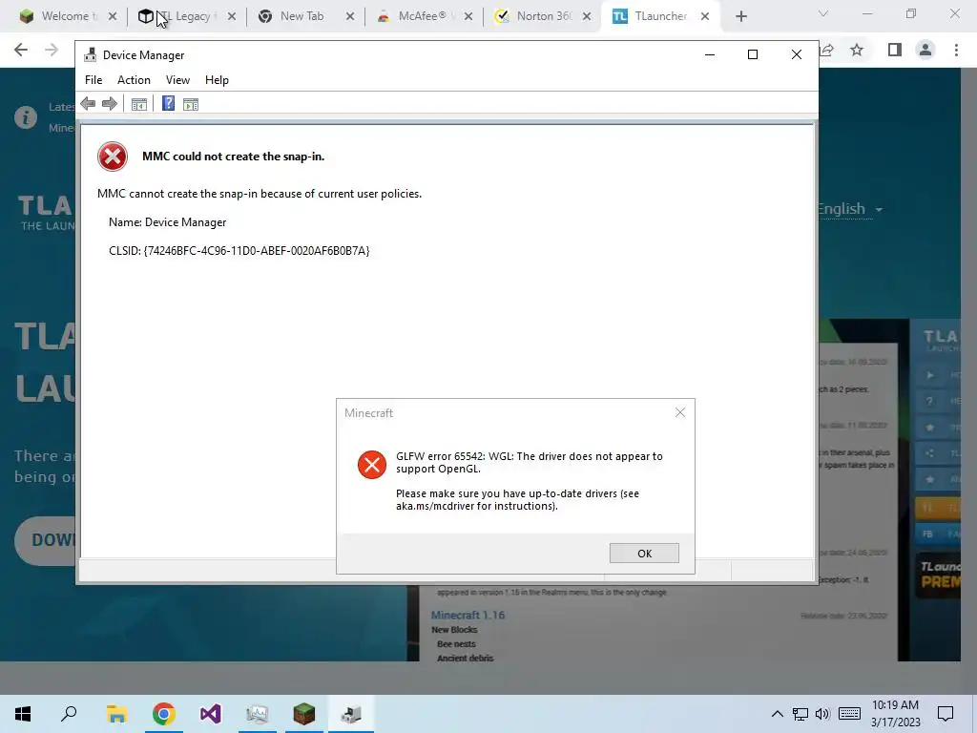Close the TLauncher browser tab

705,16
